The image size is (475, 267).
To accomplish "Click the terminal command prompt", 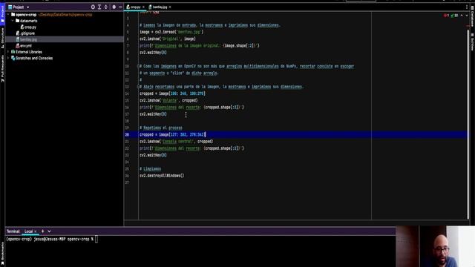I will (51, 239).
